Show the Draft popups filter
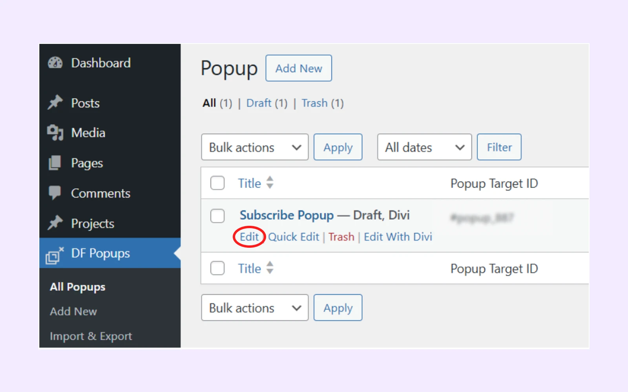628x392 pixels. (x=259, y=103)
